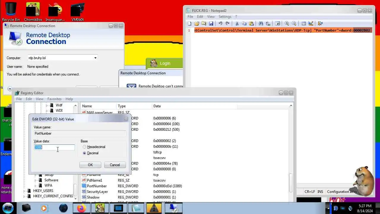Click taskbar clock 5:27 PM

click(x=365, y=206)
